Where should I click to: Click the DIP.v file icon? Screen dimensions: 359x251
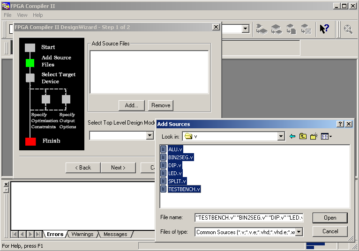click(x=163, y=165)
